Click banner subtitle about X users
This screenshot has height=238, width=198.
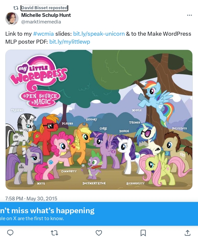[x=32, y=218]
